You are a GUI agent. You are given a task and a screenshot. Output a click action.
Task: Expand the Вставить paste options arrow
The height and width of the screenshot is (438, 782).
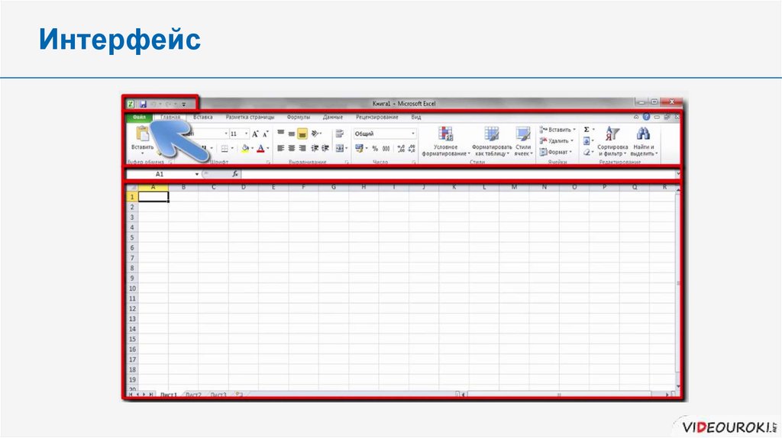143,153
